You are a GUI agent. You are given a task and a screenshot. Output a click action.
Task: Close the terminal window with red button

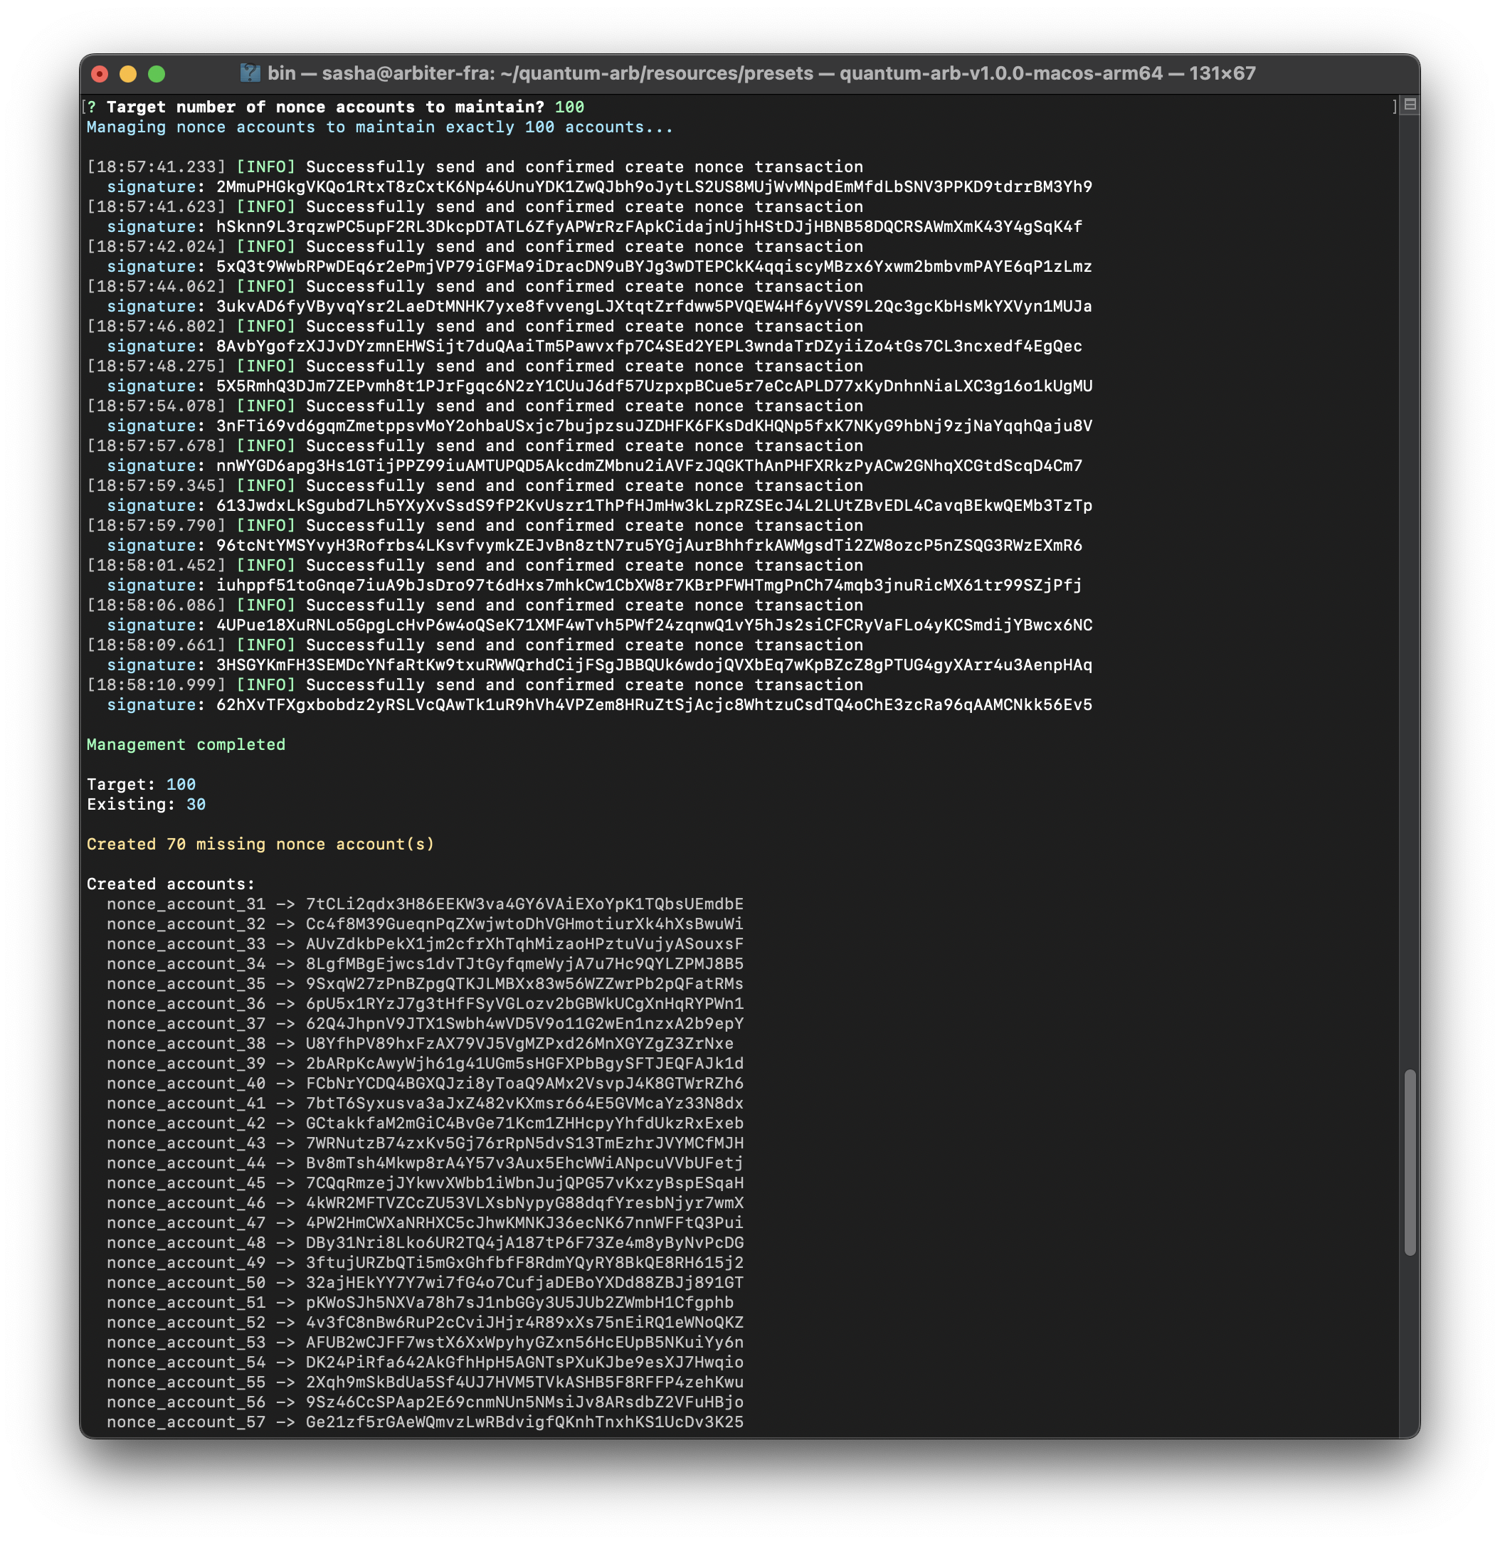click(x=100, y=74)
